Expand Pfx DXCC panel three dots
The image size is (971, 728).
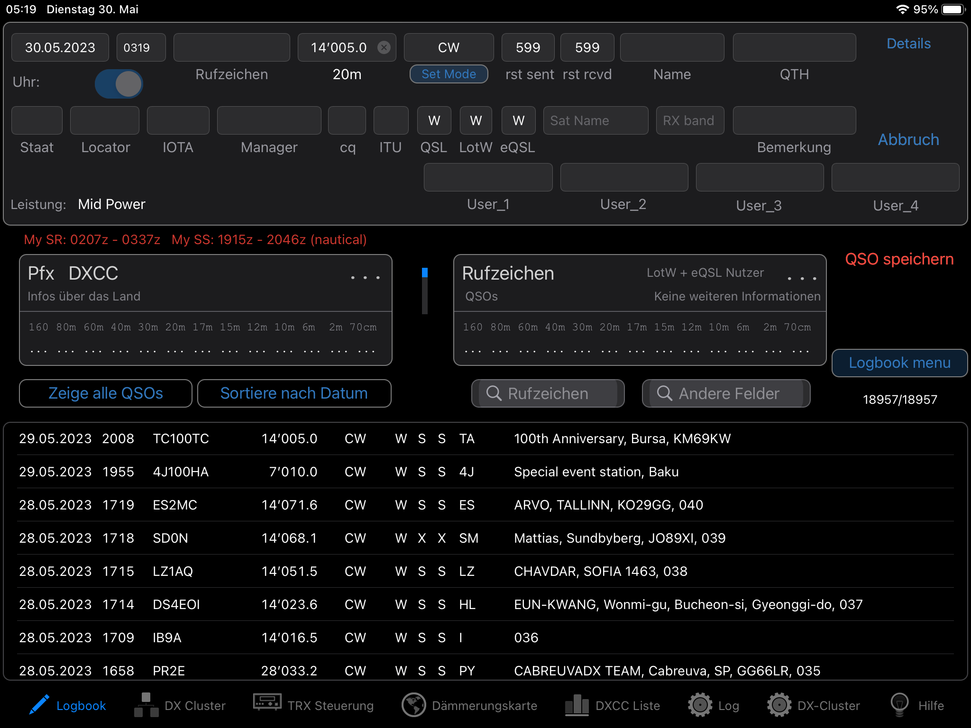(365, 277)
